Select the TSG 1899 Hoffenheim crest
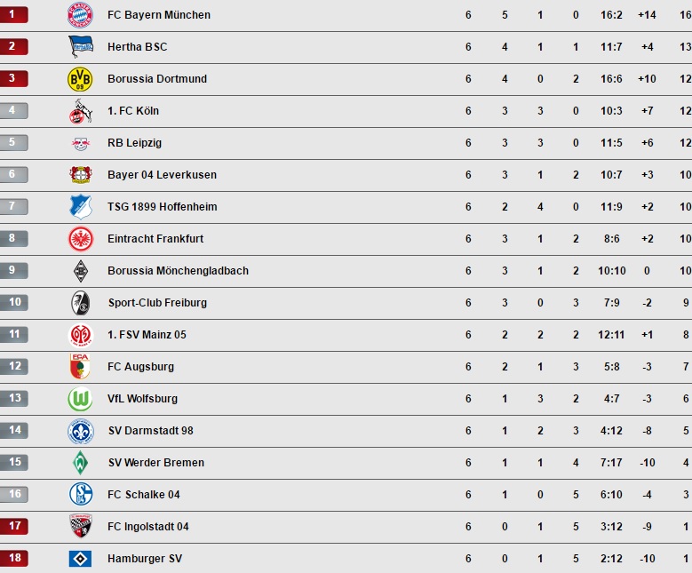This screenshot has width=692, height=573. [x=81, y=207]
